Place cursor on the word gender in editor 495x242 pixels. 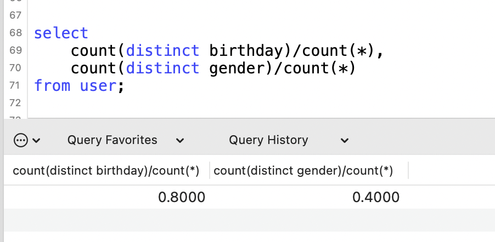coord(237,68)
